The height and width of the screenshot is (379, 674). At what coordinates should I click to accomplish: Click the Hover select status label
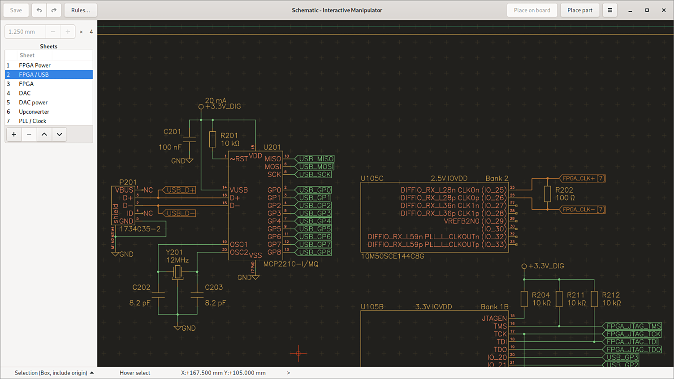pyautogui.click(x=135, y=373)
